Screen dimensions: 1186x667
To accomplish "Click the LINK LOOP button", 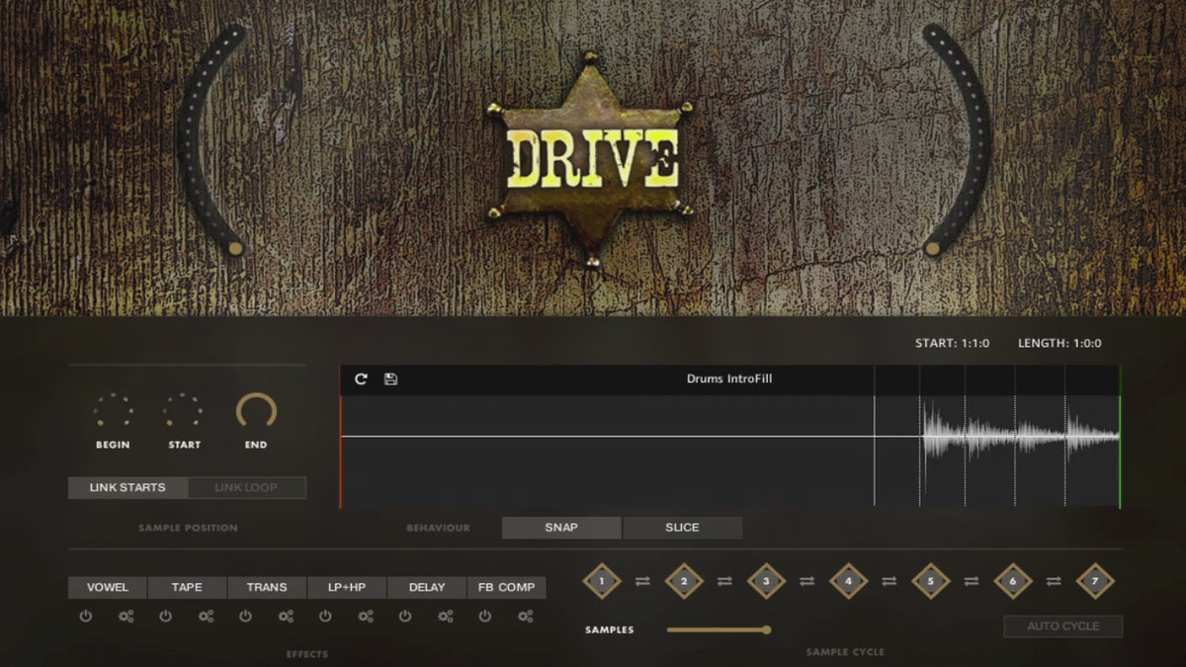I will click(x=246, y=487).
